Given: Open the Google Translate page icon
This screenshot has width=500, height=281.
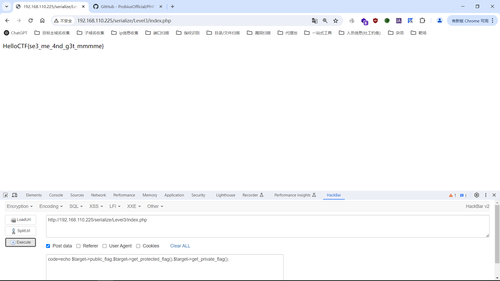Looking at the screenshot, I should [315, 21].
